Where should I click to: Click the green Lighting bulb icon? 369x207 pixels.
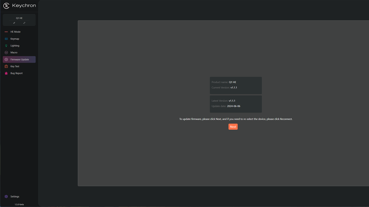coord(6,46)
